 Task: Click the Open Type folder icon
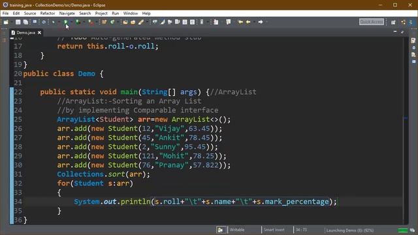(x=125, y=22)
